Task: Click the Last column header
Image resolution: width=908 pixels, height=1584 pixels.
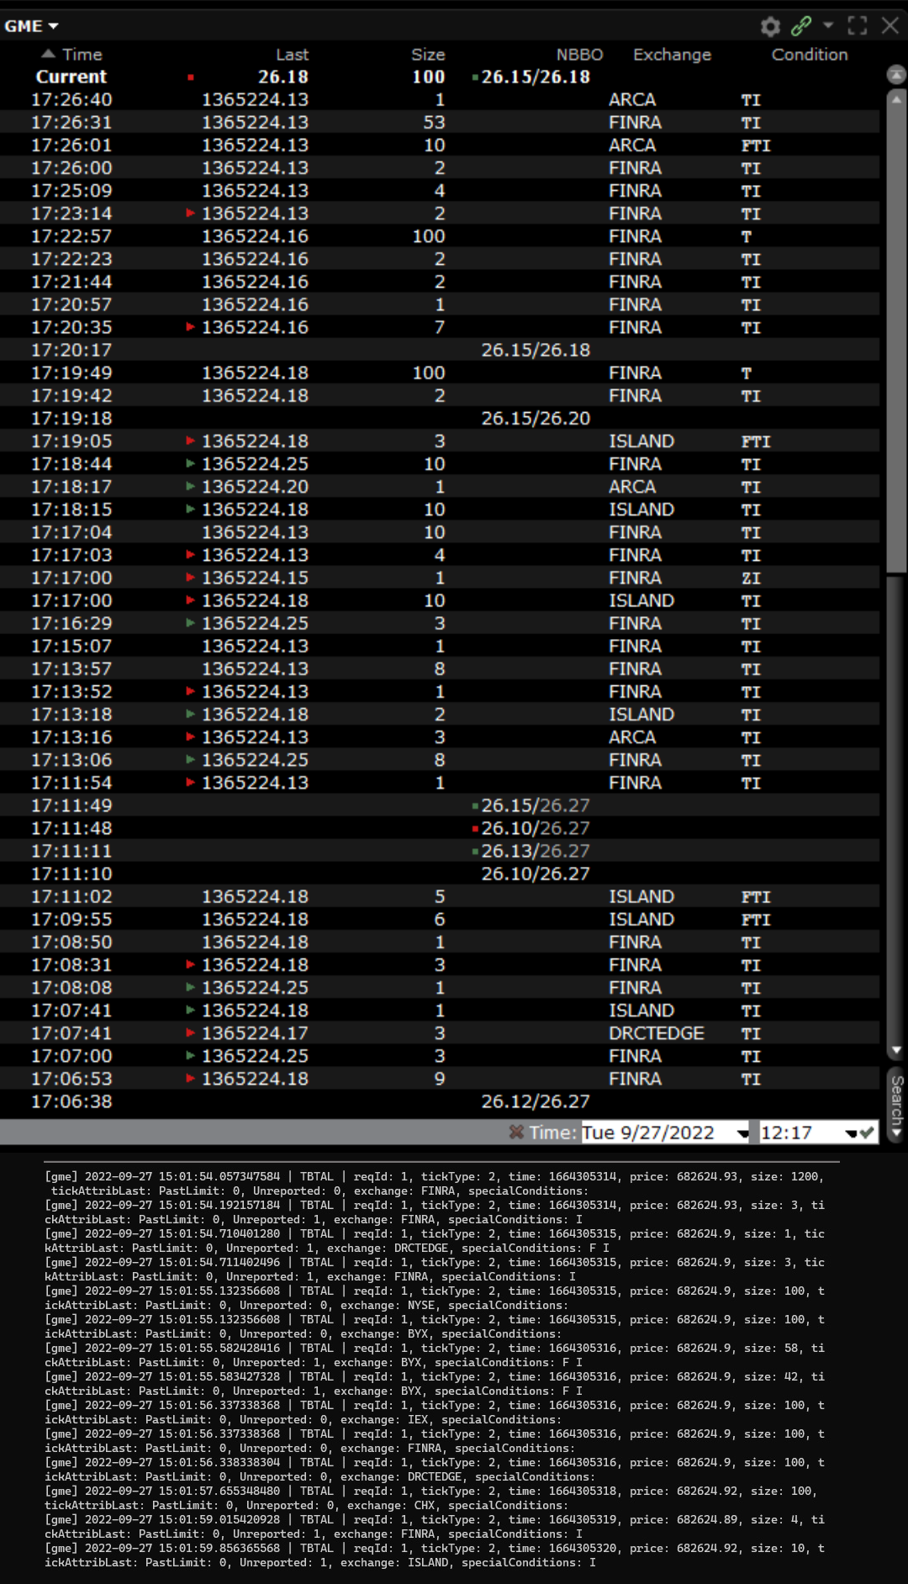Action: 292,55
